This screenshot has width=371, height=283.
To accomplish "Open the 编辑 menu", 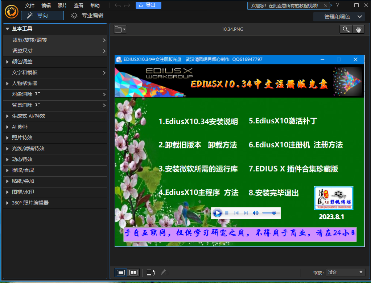I will pos(46,5).
